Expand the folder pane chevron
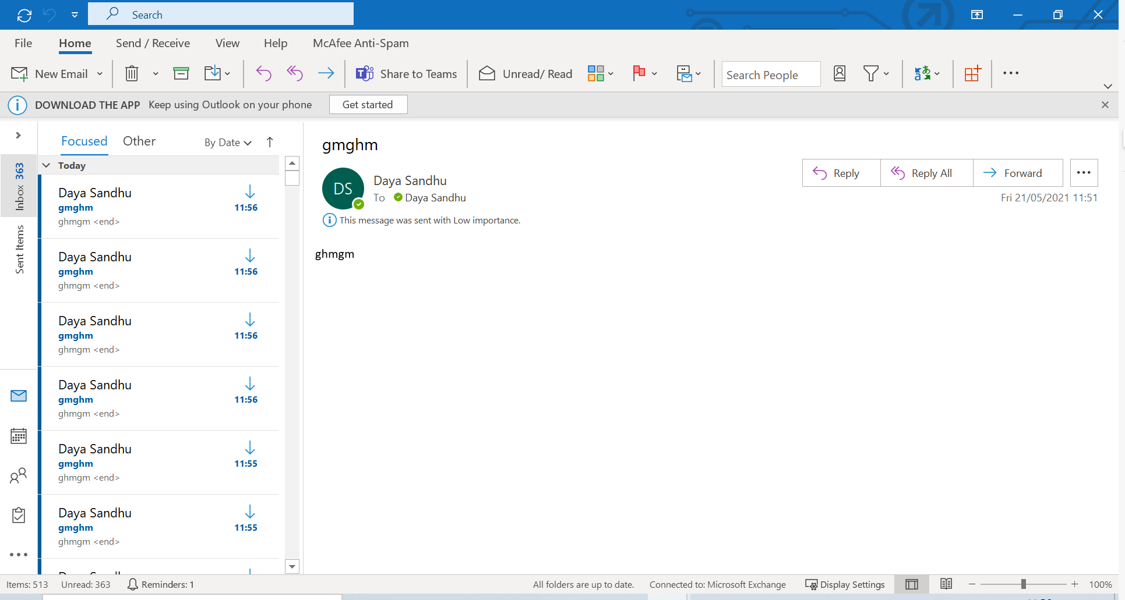The image size is (1125, 600). pyautogui.click(x=19, y=136)
